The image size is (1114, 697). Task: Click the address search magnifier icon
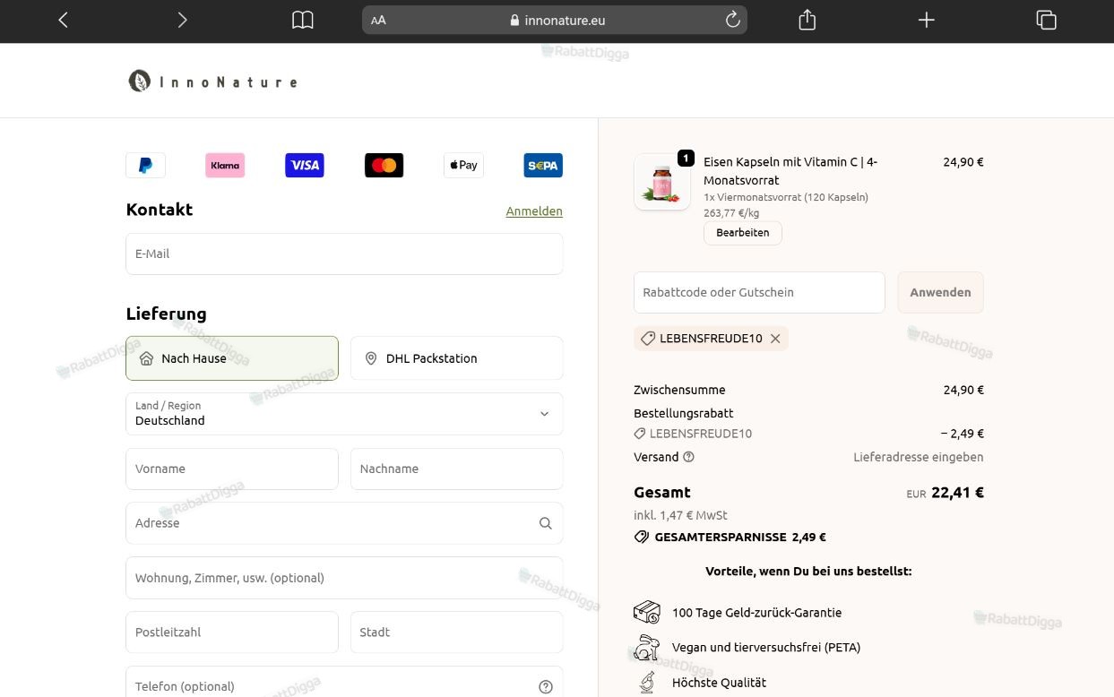(x=545, y=523)
